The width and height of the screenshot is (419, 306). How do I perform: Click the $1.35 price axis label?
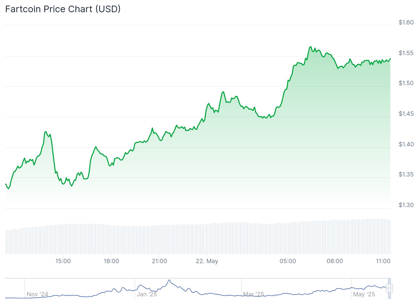406,174
